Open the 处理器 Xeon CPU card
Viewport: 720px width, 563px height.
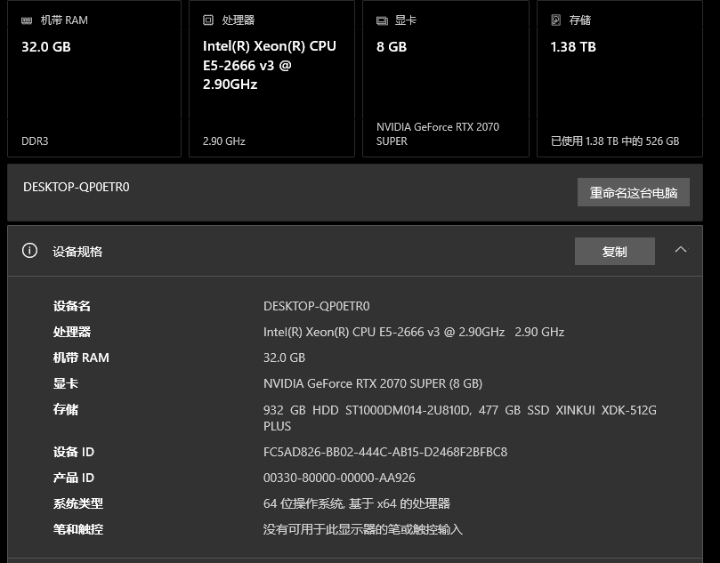pos(271,78)
